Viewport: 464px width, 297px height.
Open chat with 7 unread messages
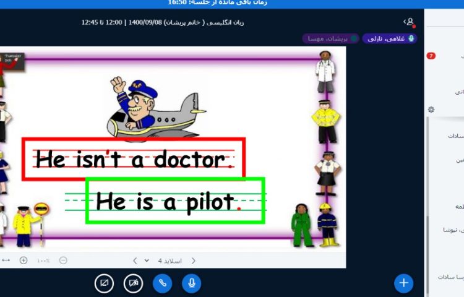[x=431, y=56]
